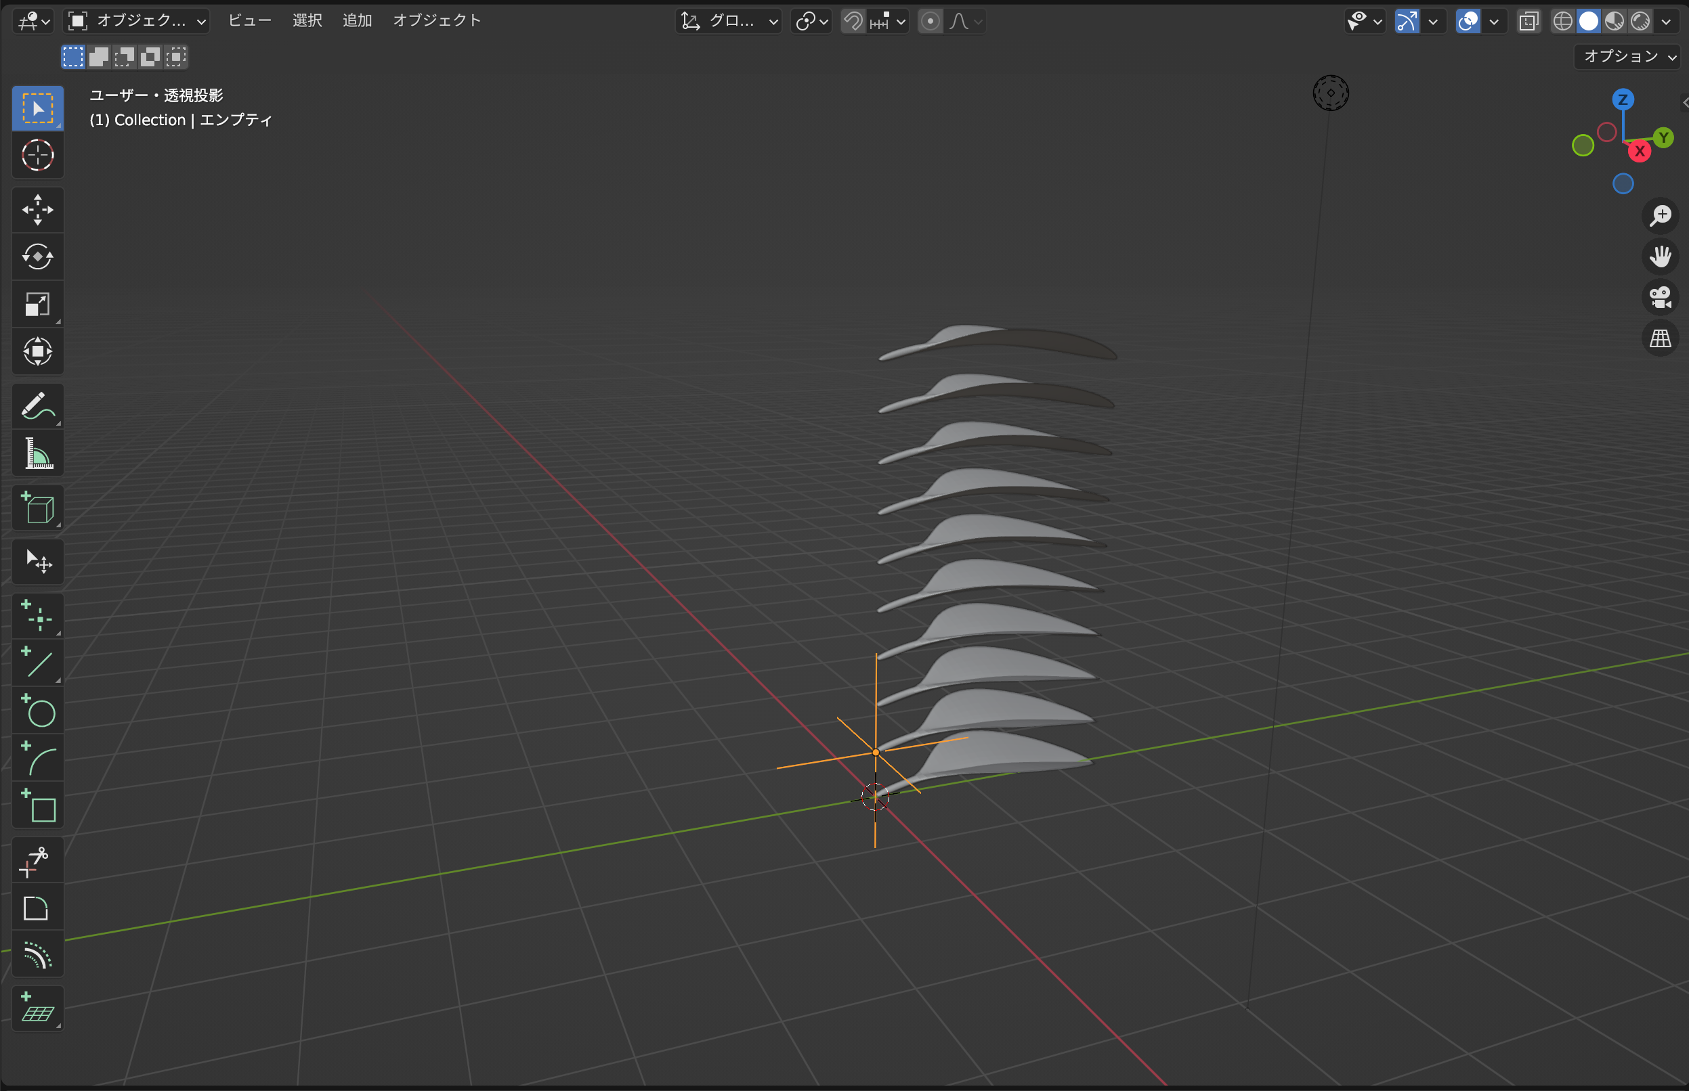The width and height of the screenshot is (1689, 1091).
Task: Open the オブジェクト menu
Action: coord(437,20)
